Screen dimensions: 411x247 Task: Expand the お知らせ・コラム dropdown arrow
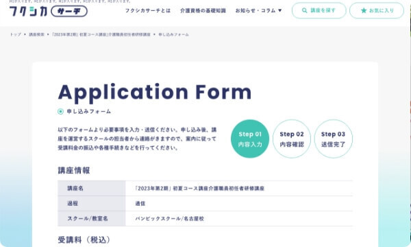click(280, 10)
